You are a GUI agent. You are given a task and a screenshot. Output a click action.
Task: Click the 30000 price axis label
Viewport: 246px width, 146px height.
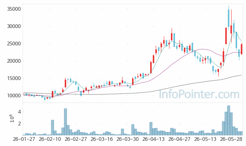coord(14,27)
